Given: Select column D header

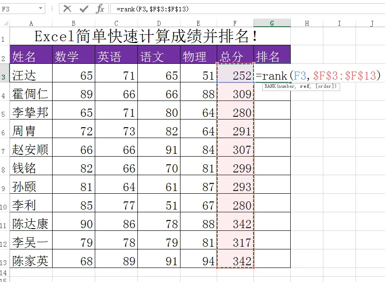Looking at the screenshot, I should pos(159,23).
